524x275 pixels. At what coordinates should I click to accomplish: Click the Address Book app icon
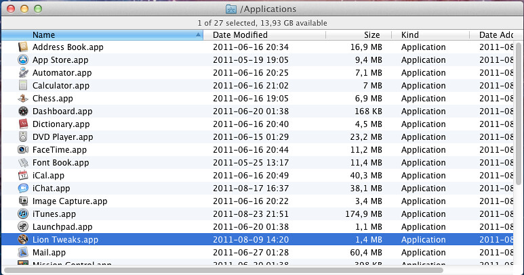tap(23, 47)
